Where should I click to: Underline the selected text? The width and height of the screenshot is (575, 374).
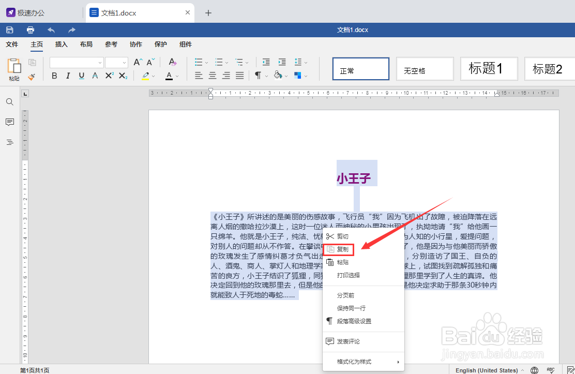82,76
